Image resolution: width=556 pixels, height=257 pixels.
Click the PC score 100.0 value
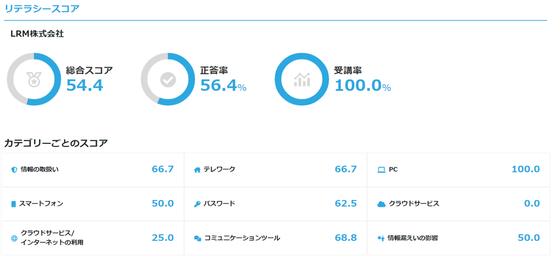pyautogui.click(x=525, y=169)
